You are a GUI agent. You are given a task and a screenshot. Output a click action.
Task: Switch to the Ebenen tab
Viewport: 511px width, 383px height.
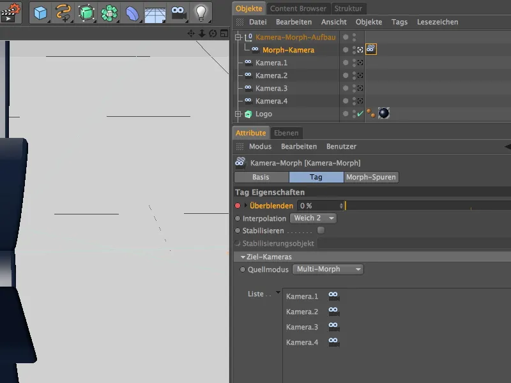[x=286, y=133]
